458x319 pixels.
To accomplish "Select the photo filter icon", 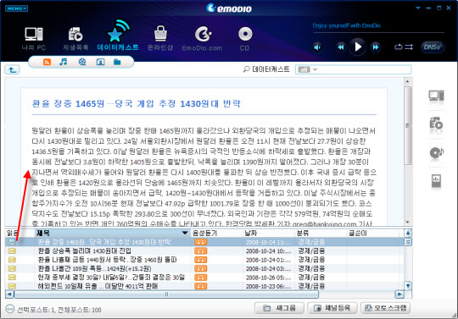I will pyautogui.click(x=100, y=62).
